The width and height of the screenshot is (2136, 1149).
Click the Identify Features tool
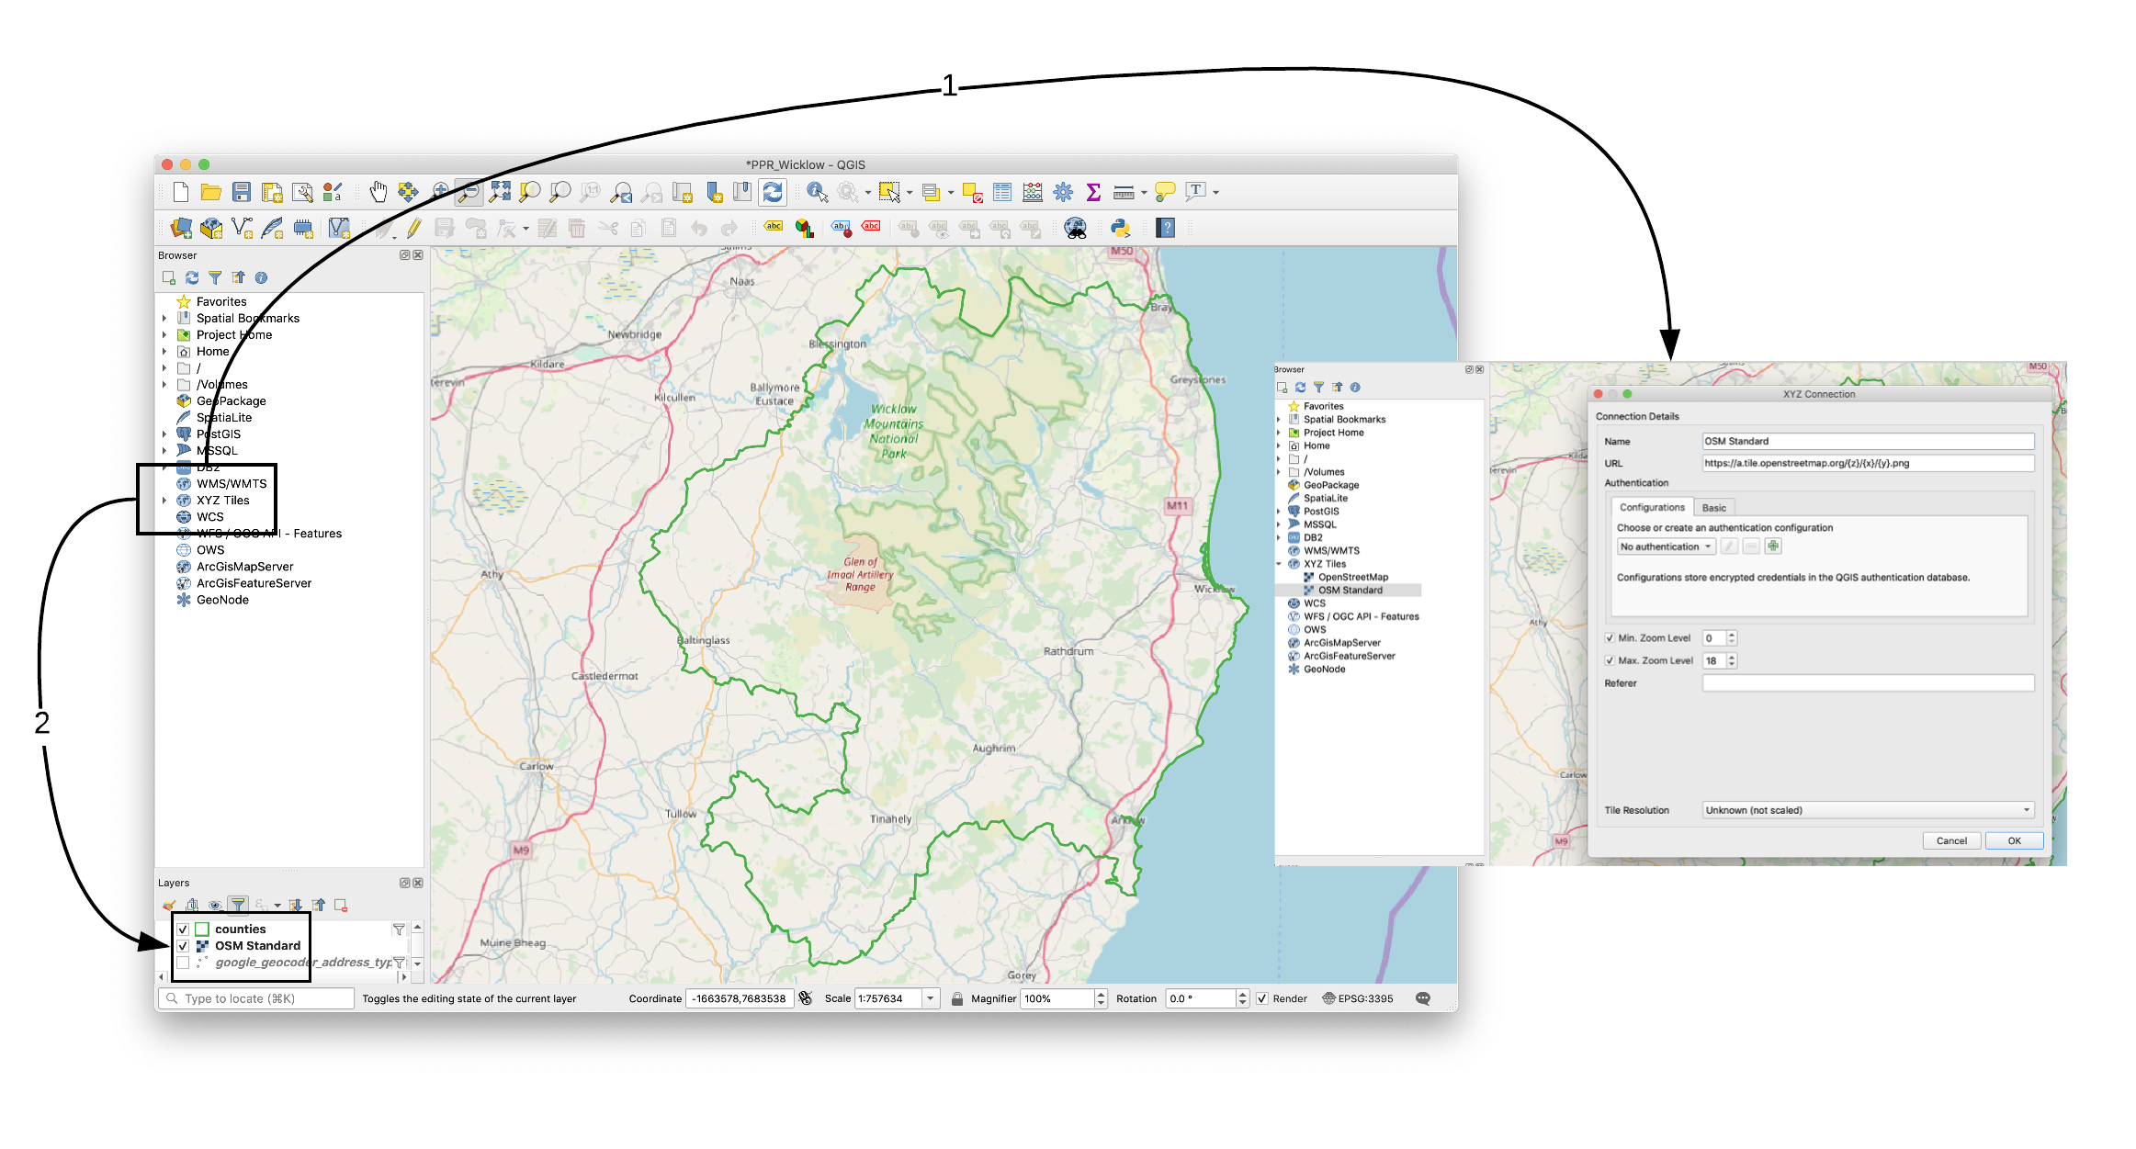[x=817, y=192]
